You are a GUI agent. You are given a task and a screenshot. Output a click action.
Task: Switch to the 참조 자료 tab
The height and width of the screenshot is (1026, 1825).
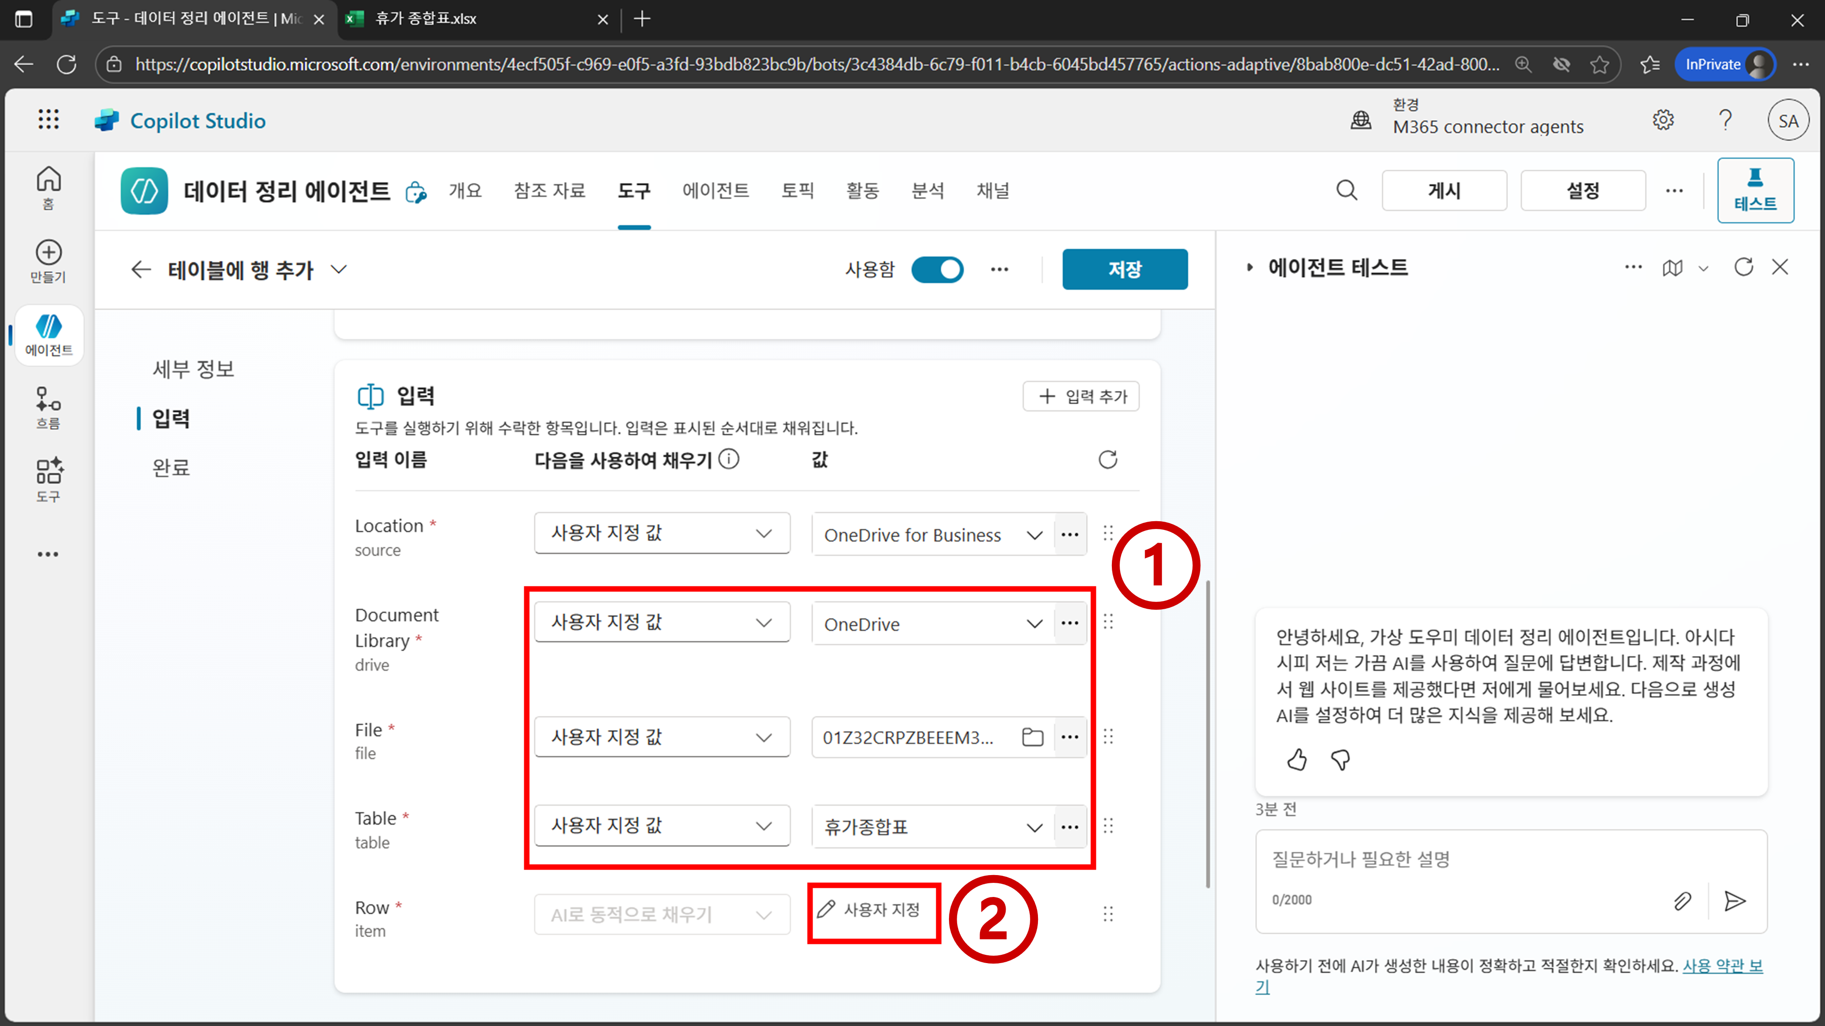click(x=549, y=191)
